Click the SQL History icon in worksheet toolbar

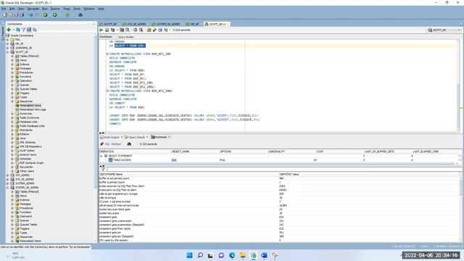tap(160, 30)
